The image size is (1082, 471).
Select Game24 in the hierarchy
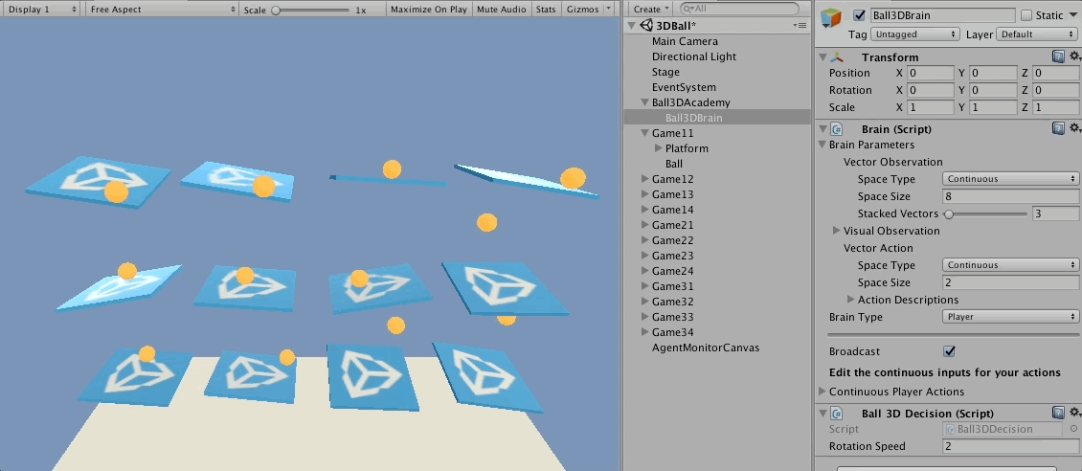pyautogui.click(x=672, y=271)
